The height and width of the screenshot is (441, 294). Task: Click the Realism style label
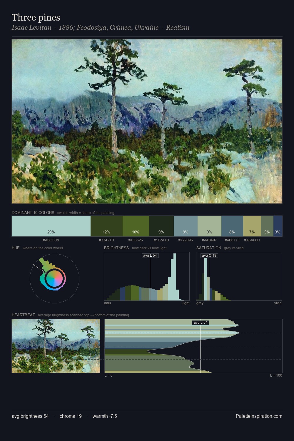click(178, 28)
